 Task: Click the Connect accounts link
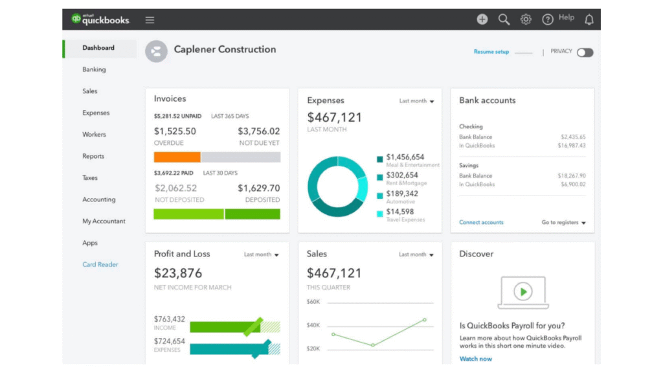point(481,223)
